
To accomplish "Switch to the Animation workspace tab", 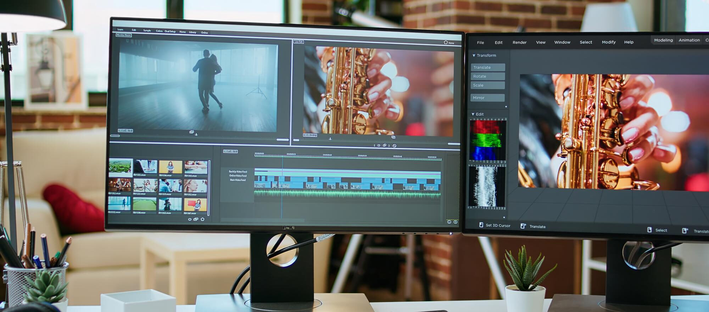I will coord(689,40).
